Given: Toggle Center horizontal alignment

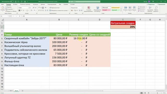Looking at the screenshot, I should point(41,10).
